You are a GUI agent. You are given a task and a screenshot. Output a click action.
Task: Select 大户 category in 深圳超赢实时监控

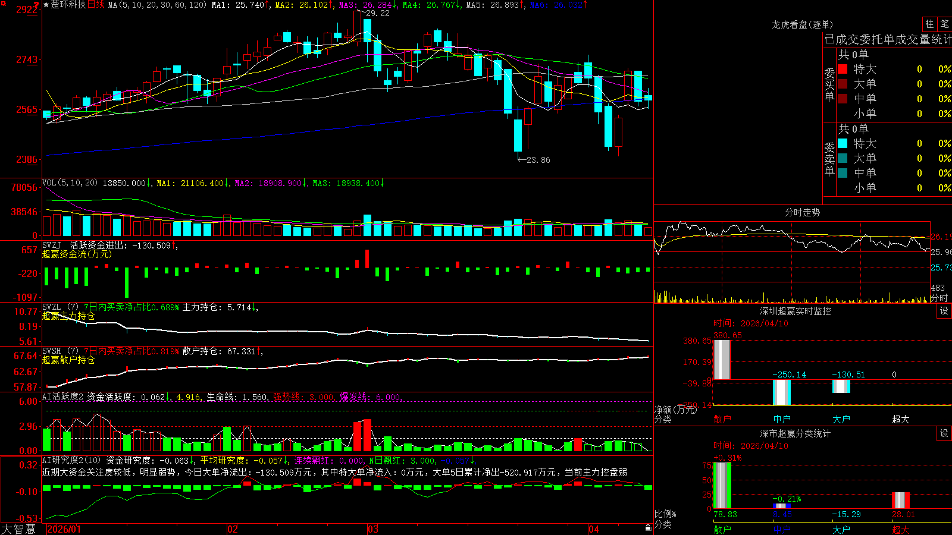tap(841, 419)
